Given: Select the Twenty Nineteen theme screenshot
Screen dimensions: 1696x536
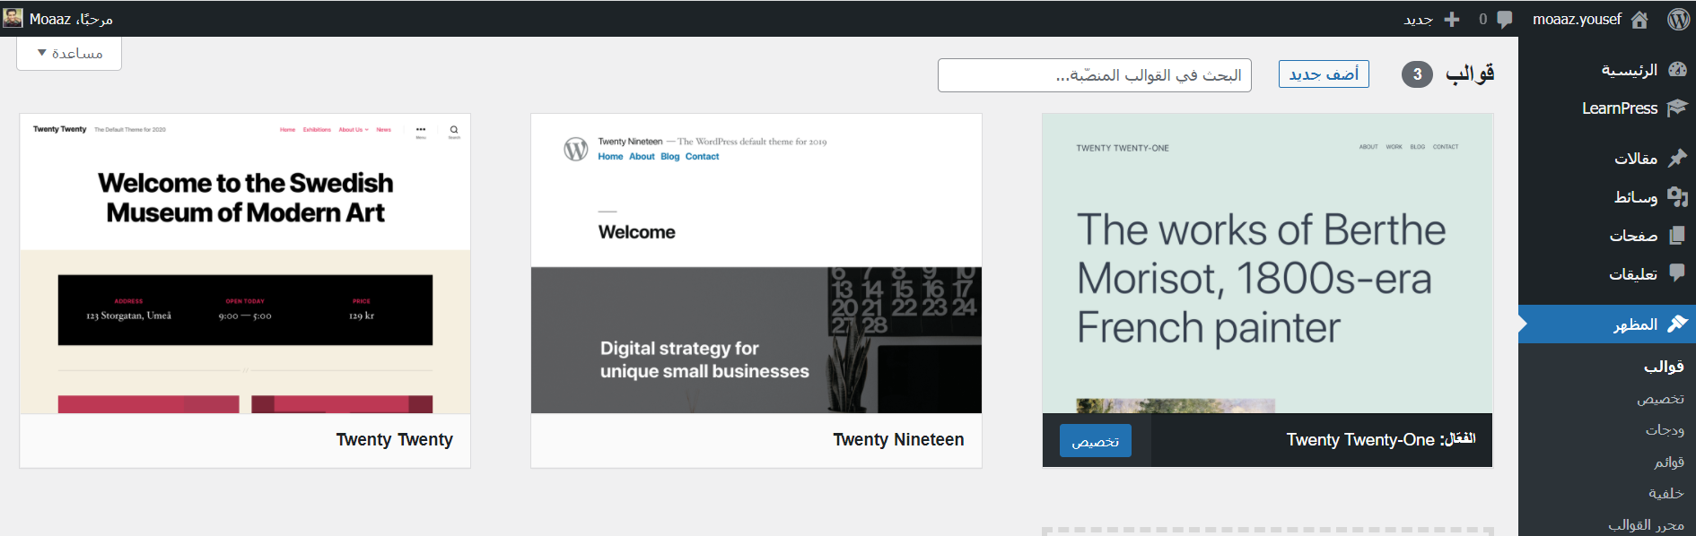Looking at the screenshot, I should coord(756,264).
